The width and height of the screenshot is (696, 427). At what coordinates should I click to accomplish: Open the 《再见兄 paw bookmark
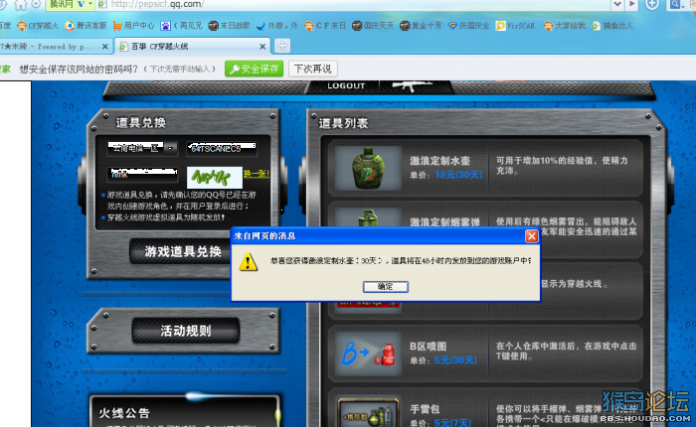[182, 26]
